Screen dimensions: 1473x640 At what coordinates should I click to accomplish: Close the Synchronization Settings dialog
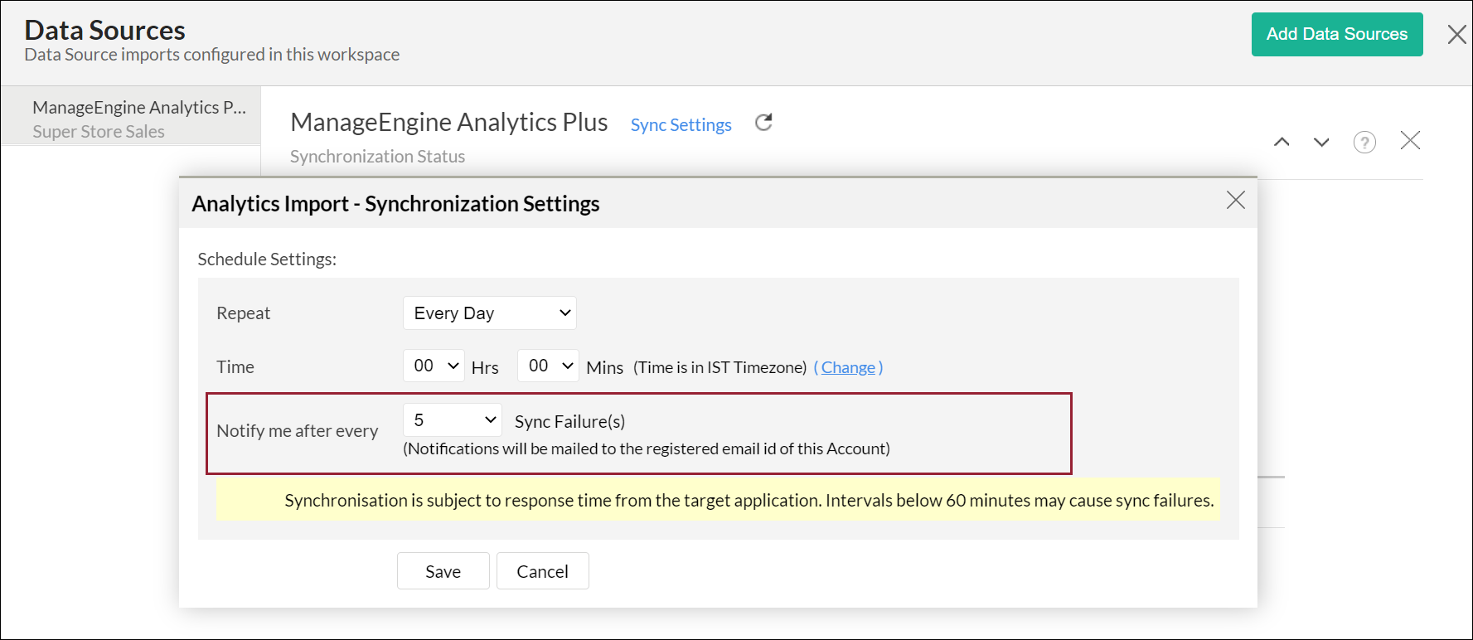tap(1235, 200)
